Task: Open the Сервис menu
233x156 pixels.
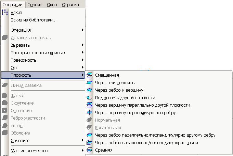Action: pos(35,4)
